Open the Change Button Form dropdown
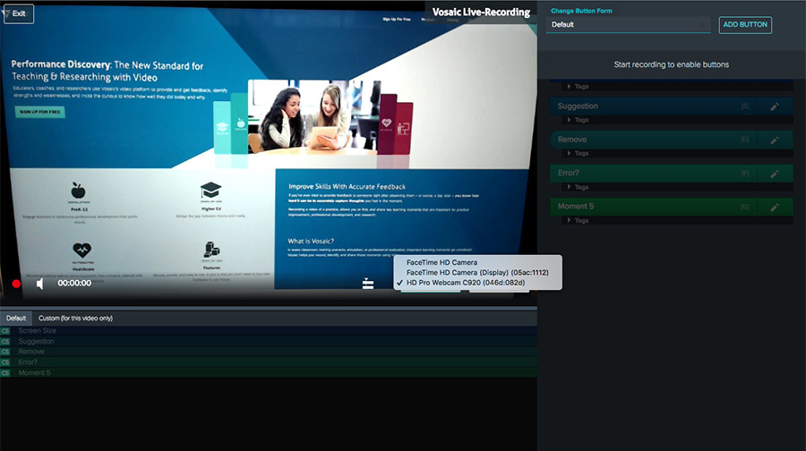Screen dimensions: 806x451 tap(628, 25)
